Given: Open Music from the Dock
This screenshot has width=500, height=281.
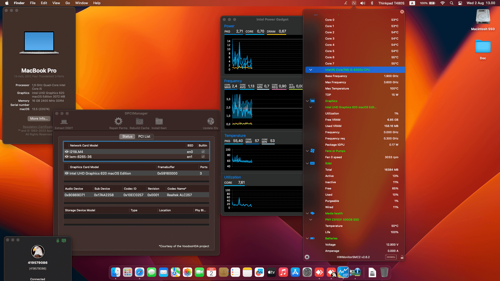Looking at the screenshot, I should 283,272.
